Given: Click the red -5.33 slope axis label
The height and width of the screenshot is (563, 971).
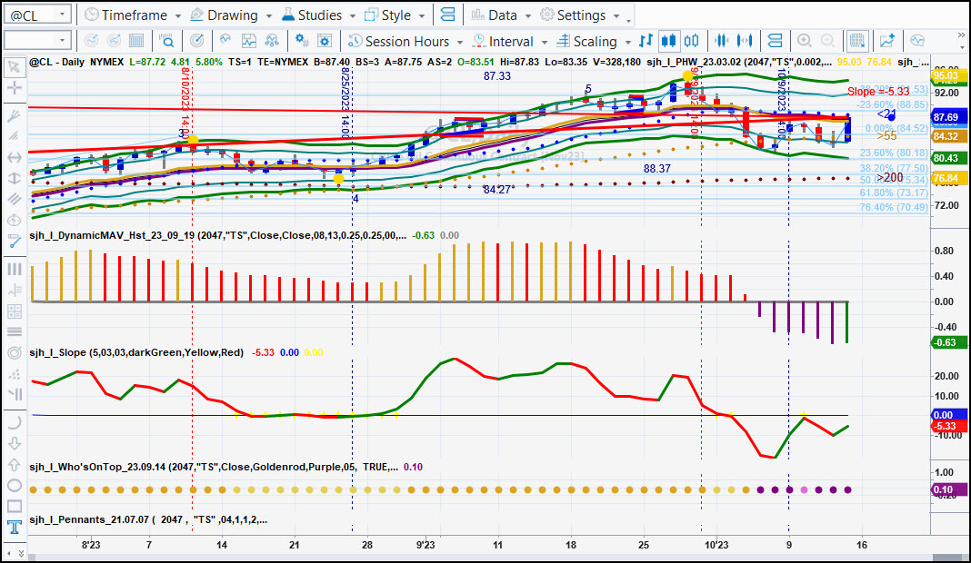Looking at the screenshot, I should (x=948, y=426).
